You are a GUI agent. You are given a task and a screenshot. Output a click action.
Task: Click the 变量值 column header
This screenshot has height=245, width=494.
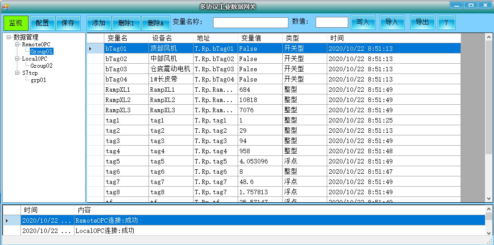pyautogui.click(x=260, y=38)
